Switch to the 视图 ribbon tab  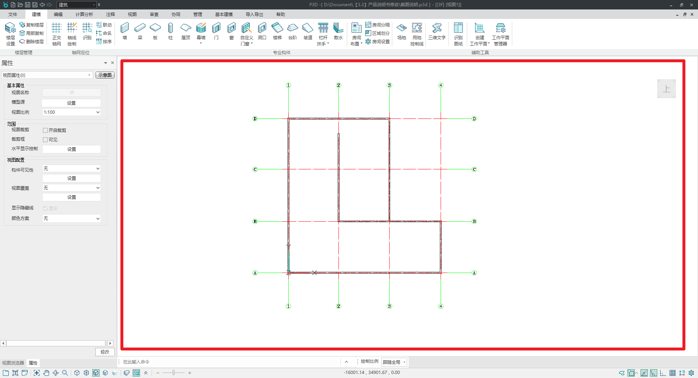pos(132,15)
